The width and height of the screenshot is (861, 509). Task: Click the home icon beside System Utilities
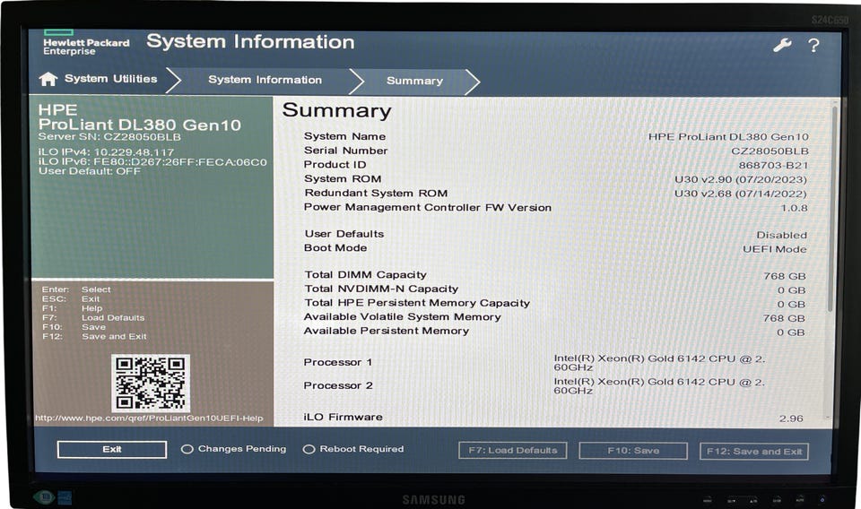48,80
